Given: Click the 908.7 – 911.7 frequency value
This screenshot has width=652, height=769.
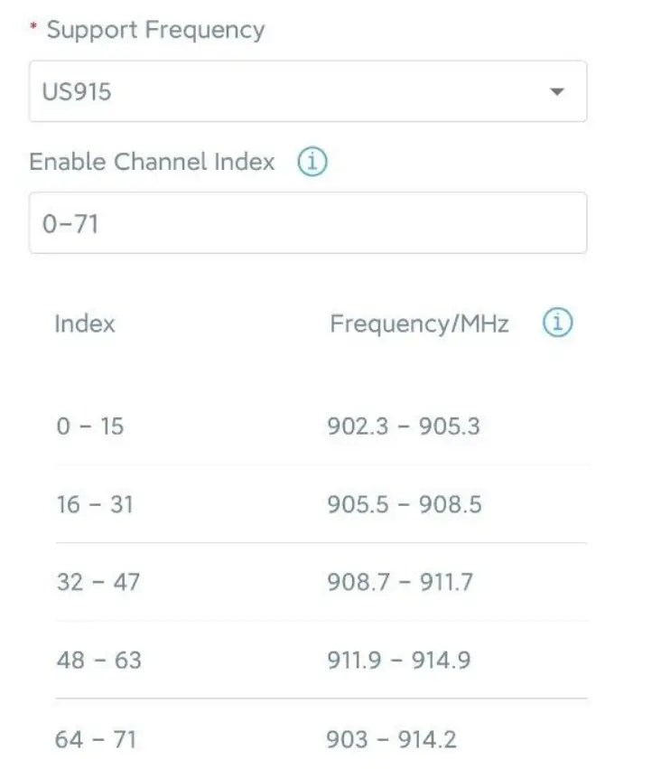Looking at the screenshot, I should (x=400, y=582).
